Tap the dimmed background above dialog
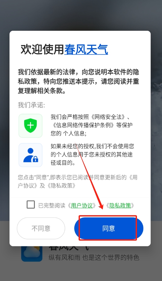Screen dimensions: 162x281 [81, 15]
